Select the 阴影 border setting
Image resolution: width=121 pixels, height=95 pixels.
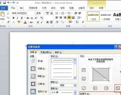click(x=33, y=76)
